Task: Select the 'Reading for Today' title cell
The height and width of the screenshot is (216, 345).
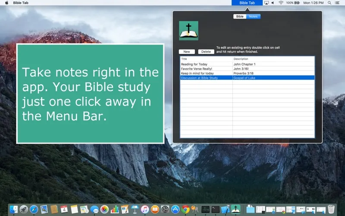Action: pos(206,64)
